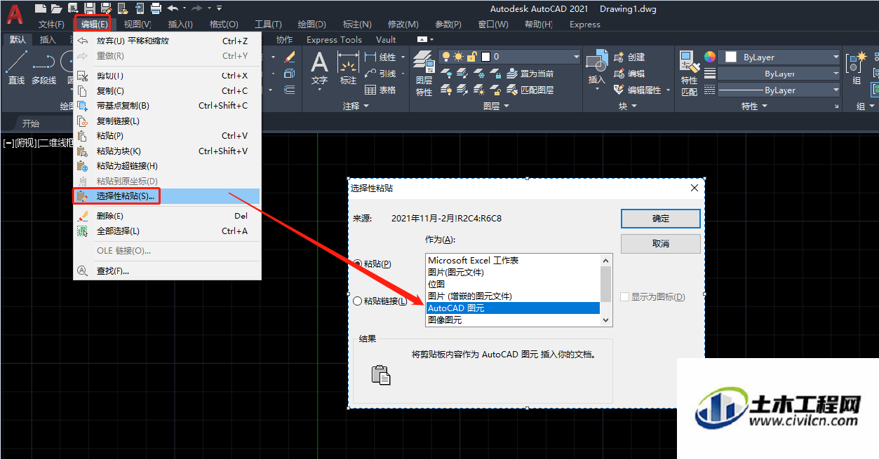The width and height of the screenshot is (879, 459).
Task: Select the Text (文字) tool
Action: point(319,69)
